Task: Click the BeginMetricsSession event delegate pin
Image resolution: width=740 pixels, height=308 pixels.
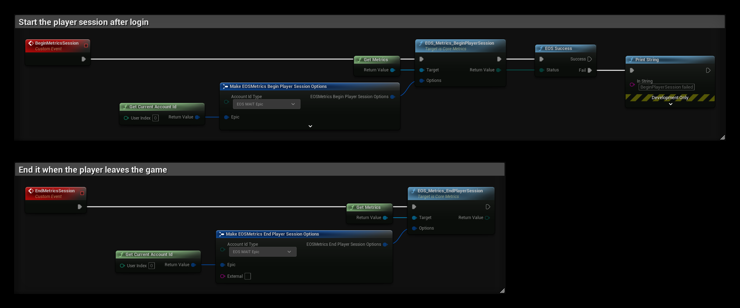Action: [x=86, y=46]
